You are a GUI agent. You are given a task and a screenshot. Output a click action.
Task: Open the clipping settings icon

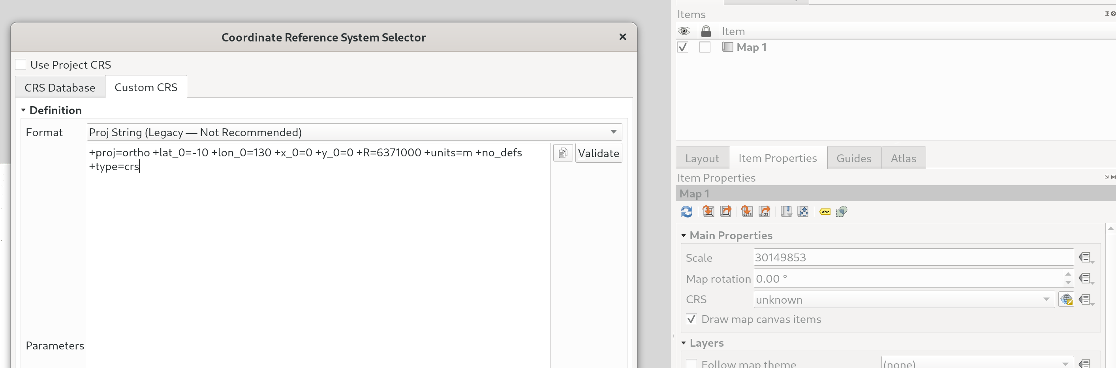(841, 212)
